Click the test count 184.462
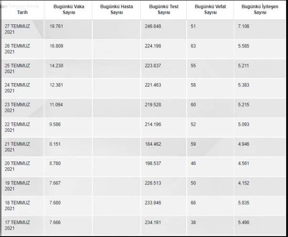Viewport: 288px width, 237px height. pos(153,144)
